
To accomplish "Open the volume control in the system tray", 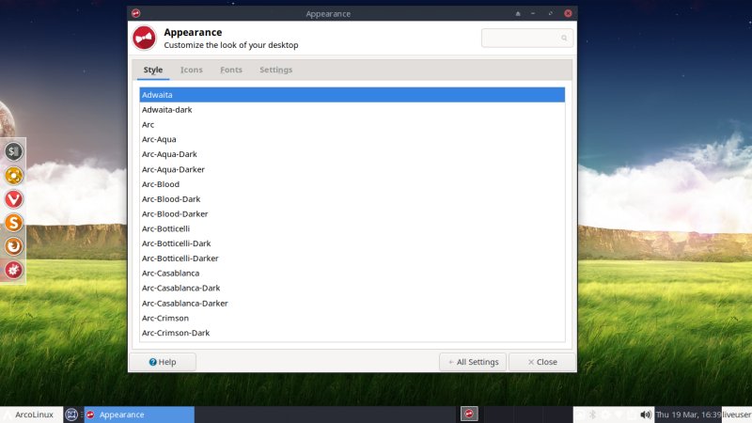I will tap(646, 415).
